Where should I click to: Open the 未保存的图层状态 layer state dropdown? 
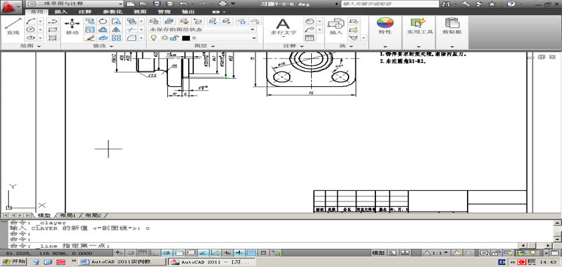point(202,29)
